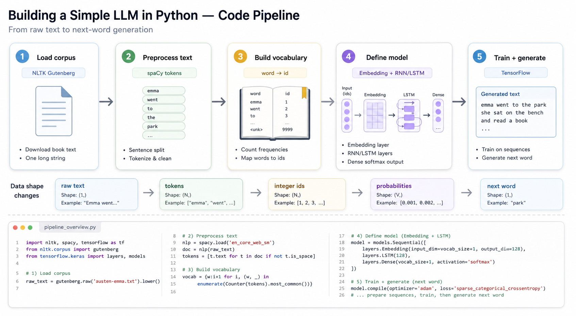The image size is (576, 316).
Task: Click the 'RNN/LSTM layers' bullet
Action: (x=370, y=153)
